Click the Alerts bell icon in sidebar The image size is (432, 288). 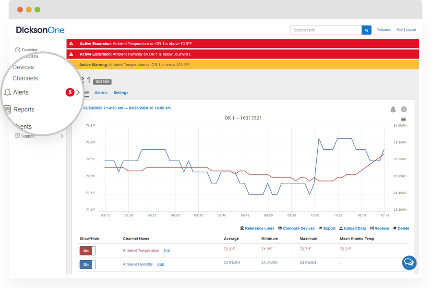(x=8, y=92)
